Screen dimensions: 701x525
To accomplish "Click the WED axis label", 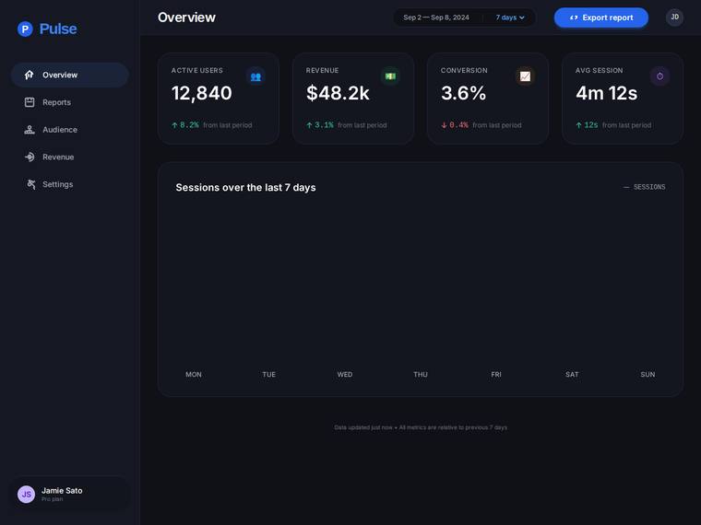I will click(x=345, y=375).
